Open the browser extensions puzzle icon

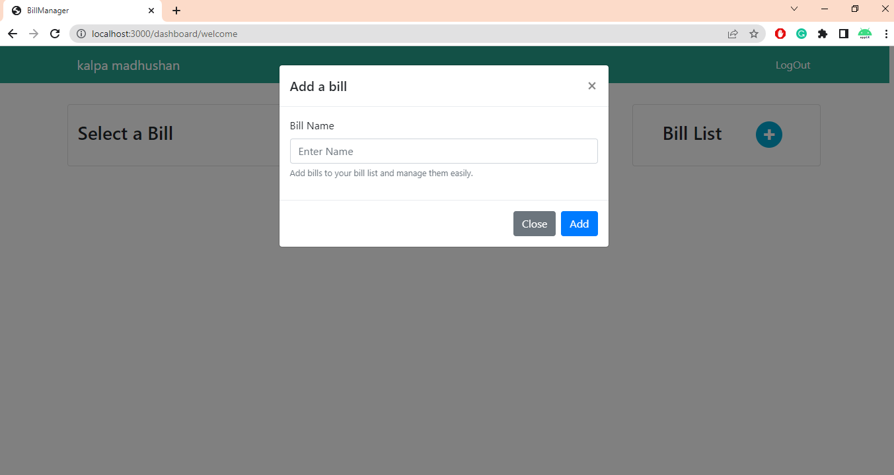pos(822,33)
